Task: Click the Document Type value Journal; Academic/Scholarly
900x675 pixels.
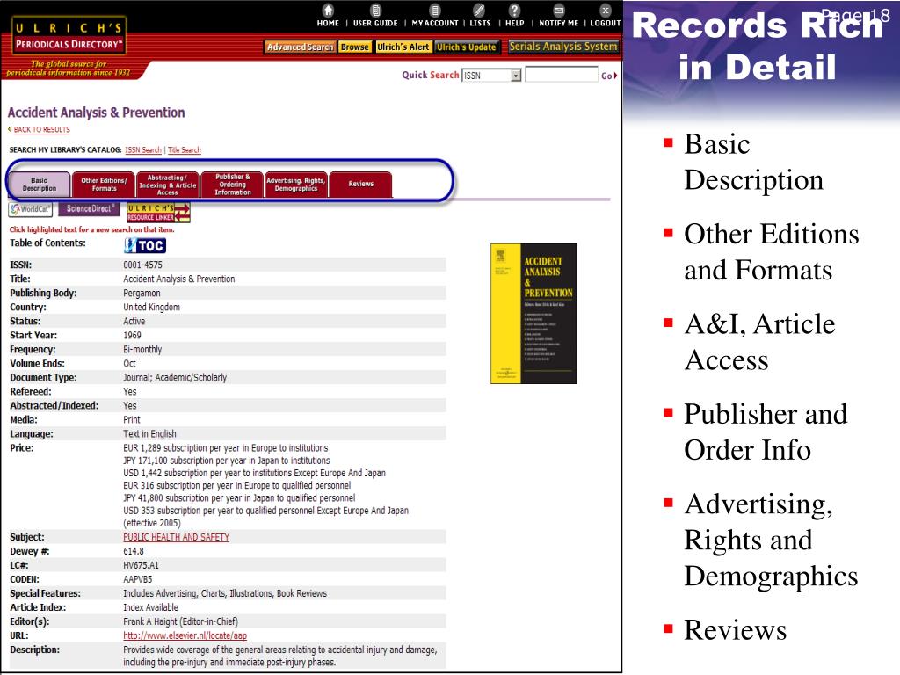Action: 175,378
